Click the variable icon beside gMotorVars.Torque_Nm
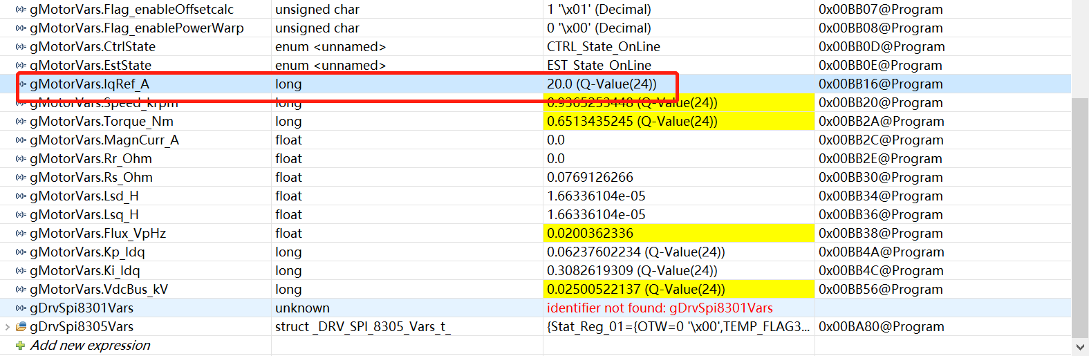Viewport: 1089px width, 356px height. 21,122
